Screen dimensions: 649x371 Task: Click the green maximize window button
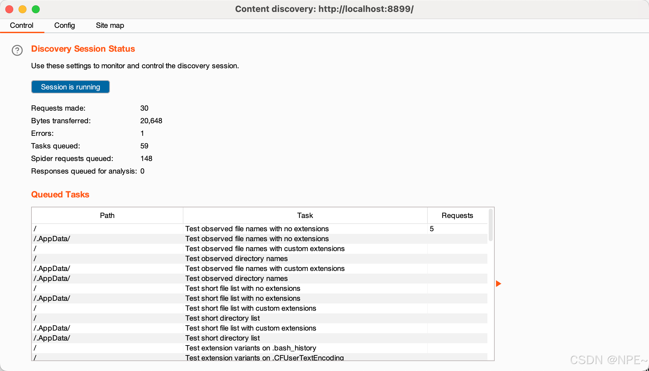(36, 9)
